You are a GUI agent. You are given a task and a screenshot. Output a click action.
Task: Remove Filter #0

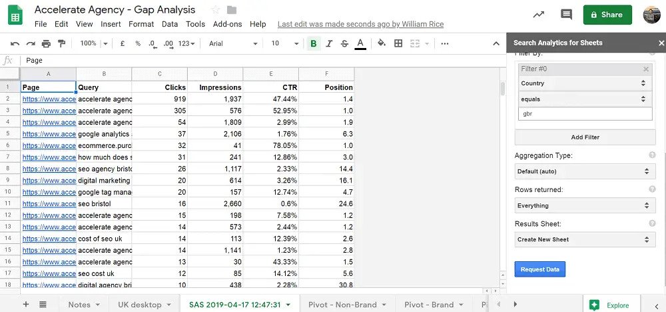(x=645, y=69)
